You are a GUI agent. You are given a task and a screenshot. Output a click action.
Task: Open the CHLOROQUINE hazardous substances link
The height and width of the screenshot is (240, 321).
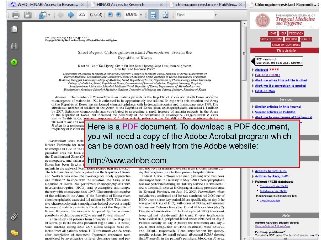(x=270, y=201)
